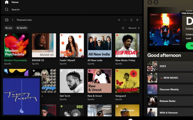Open Get Turnt playlist cover
The height and width of the screenshot is (120, 193).
[x=72, y=81]
